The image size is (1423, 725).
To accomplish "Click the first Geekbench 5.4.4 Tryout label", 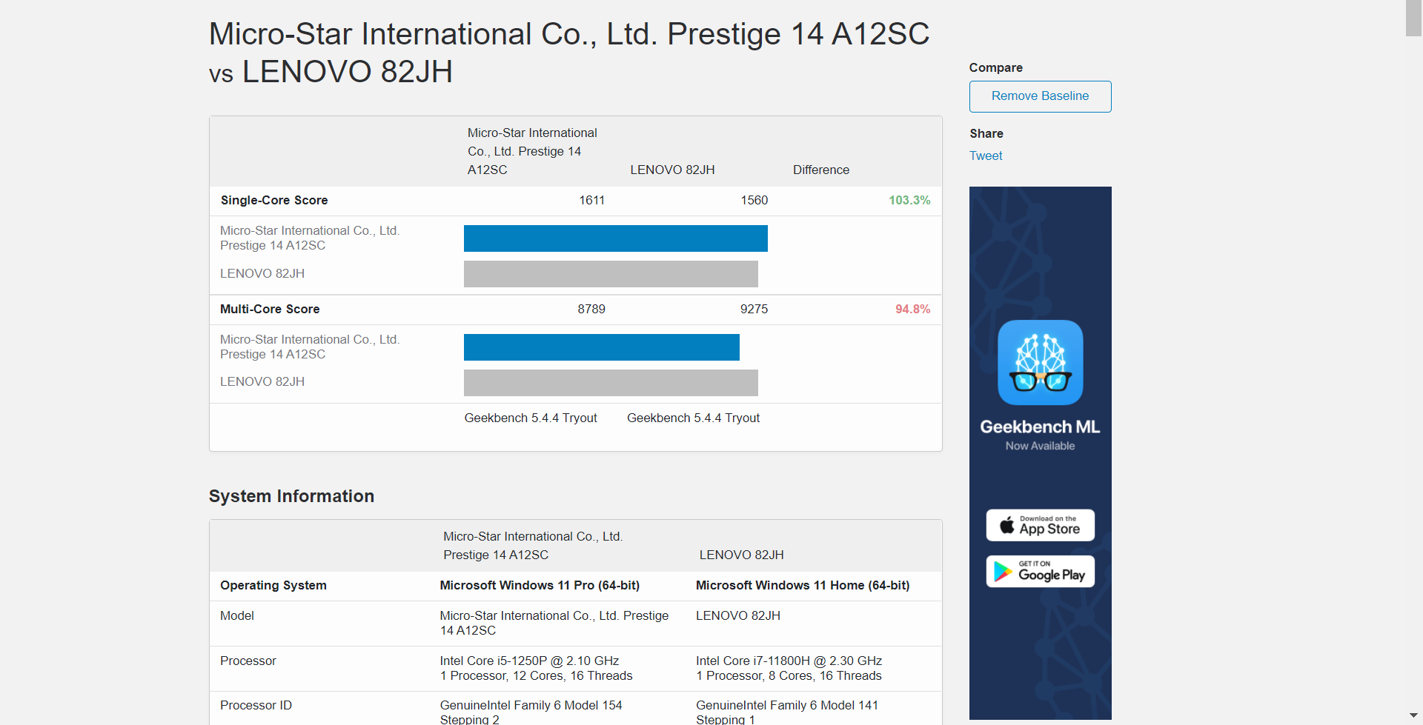I will (531, 418).
